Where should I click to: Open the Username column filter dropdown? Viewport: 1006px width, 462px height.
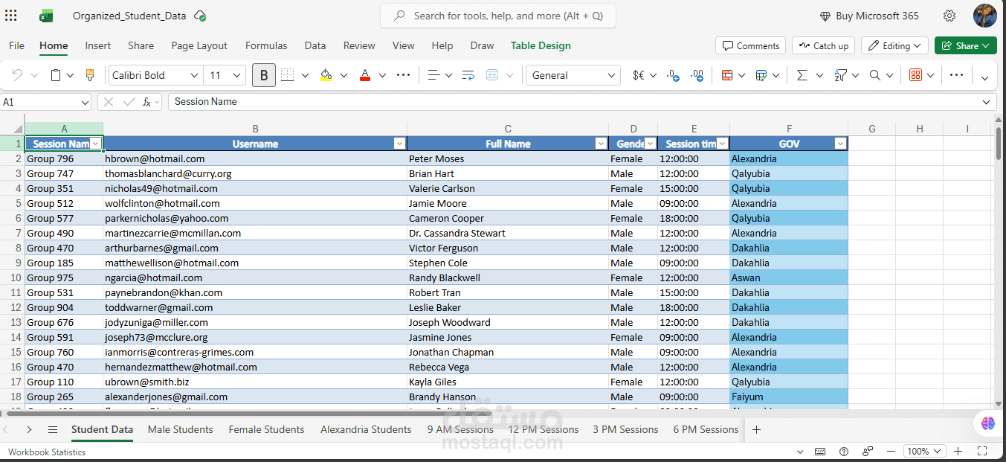click(x=399, y=144)
